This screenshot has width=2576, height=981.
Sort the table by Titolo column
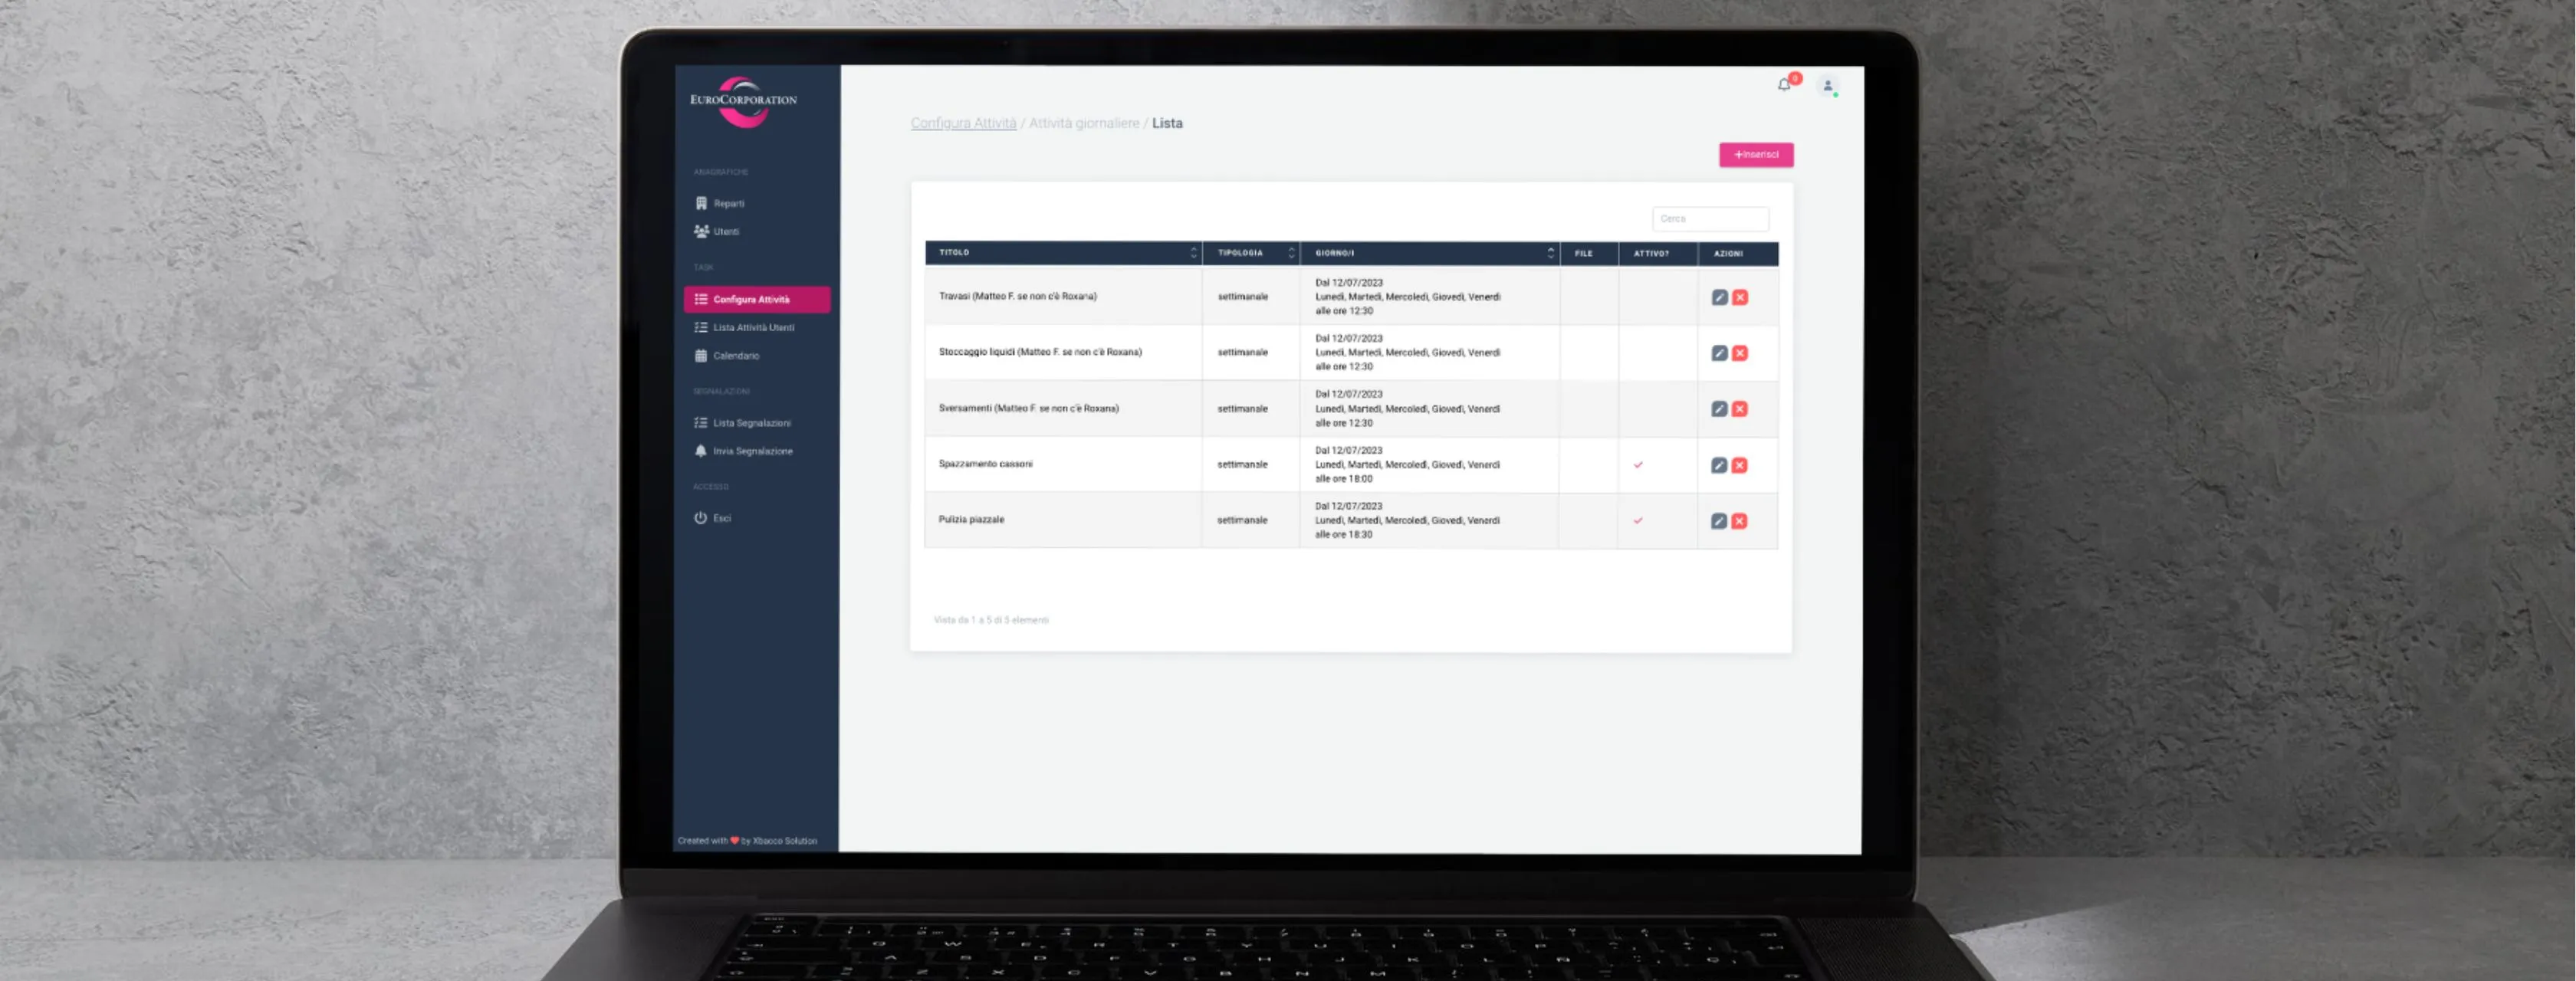pos(1193,253)
